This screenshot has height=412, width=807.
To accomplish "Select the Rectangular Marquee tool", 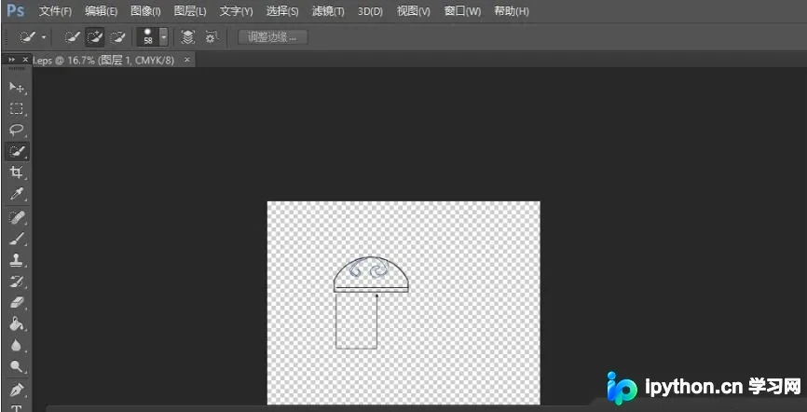I will click(x=17, y=109).
